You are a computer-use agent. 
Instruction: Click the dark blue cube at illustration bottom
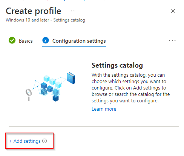tap(56, 98)
